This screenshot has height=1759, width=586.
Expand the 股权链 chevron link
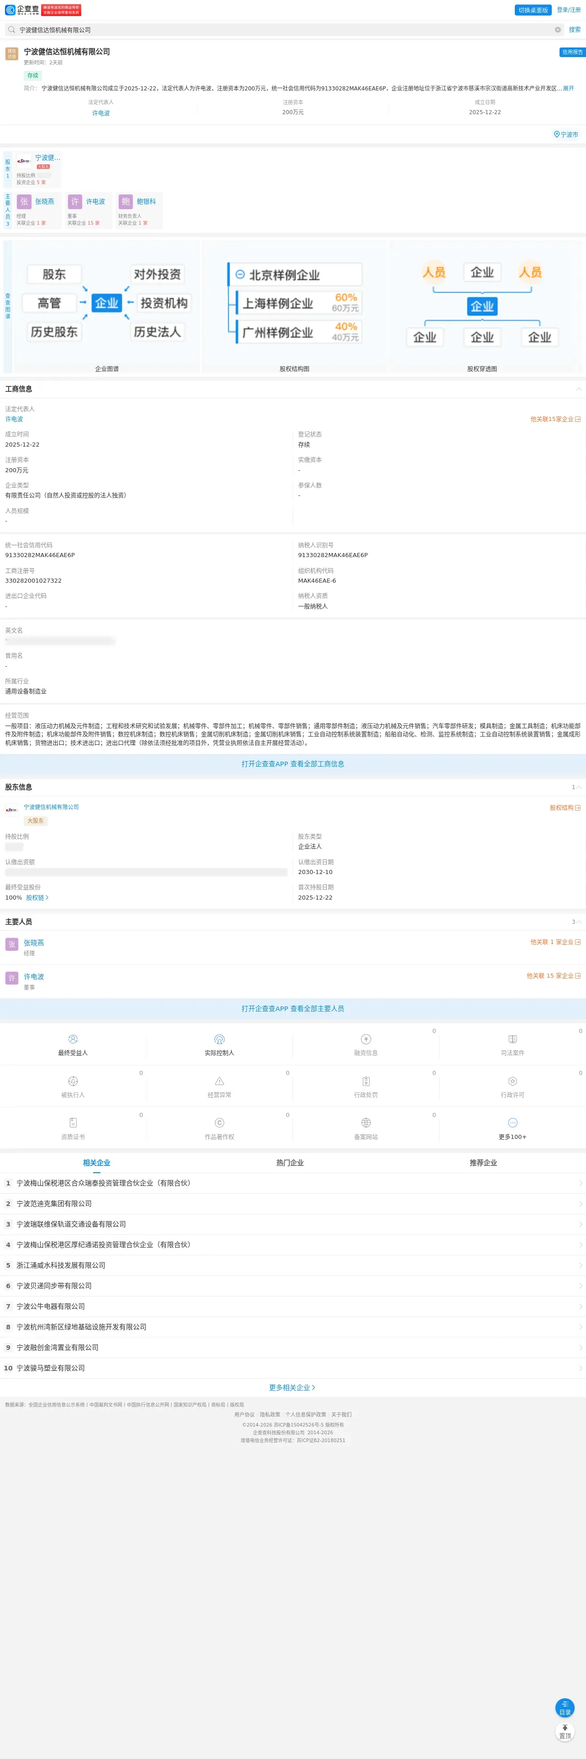37,898
